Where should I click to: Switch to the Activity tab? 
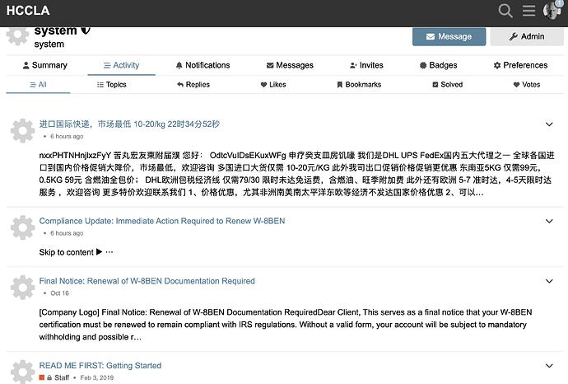(121, 65)
